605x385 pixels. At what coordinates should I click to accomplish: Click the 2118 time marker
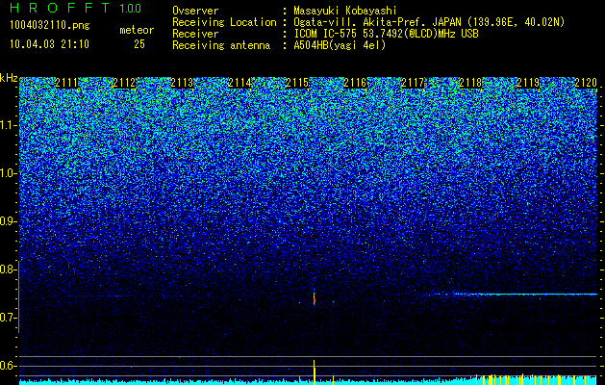pyautogui.click(x=470, y=83)
